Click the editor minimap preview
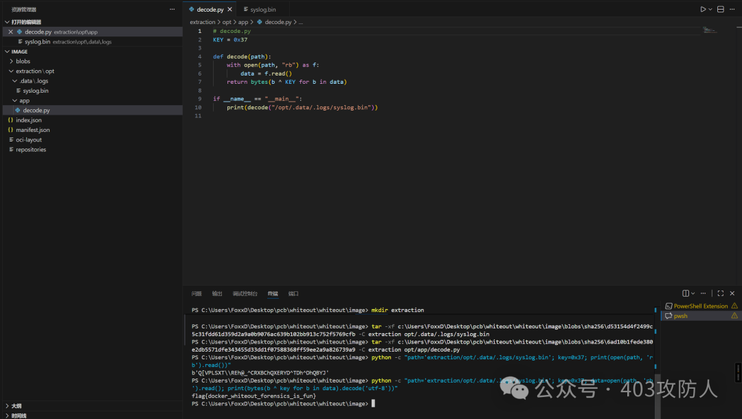This screenshot has height=419, width=742. [710, 30]
